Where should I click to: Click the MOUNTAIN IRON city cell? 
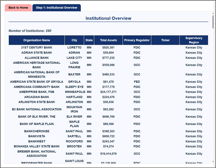(74, 109)
